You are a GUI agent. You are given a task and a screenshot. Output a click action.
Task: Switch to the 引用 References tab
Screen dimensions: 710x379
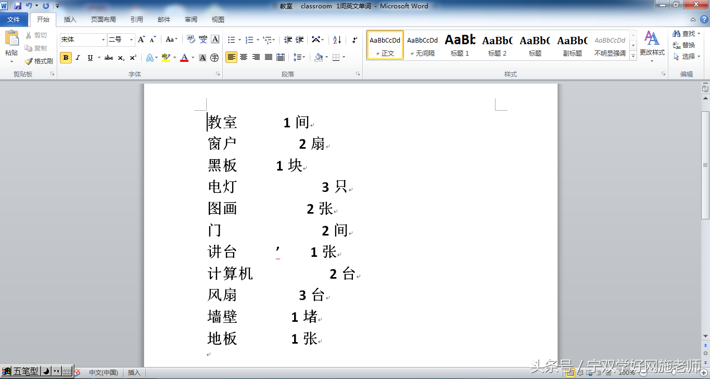[137, 20]
